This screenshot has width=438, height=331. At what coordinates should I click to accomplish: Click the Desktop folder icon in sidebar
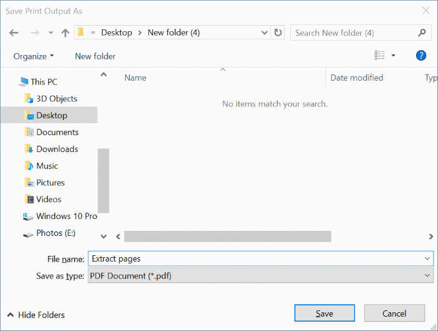pos(29,115)
